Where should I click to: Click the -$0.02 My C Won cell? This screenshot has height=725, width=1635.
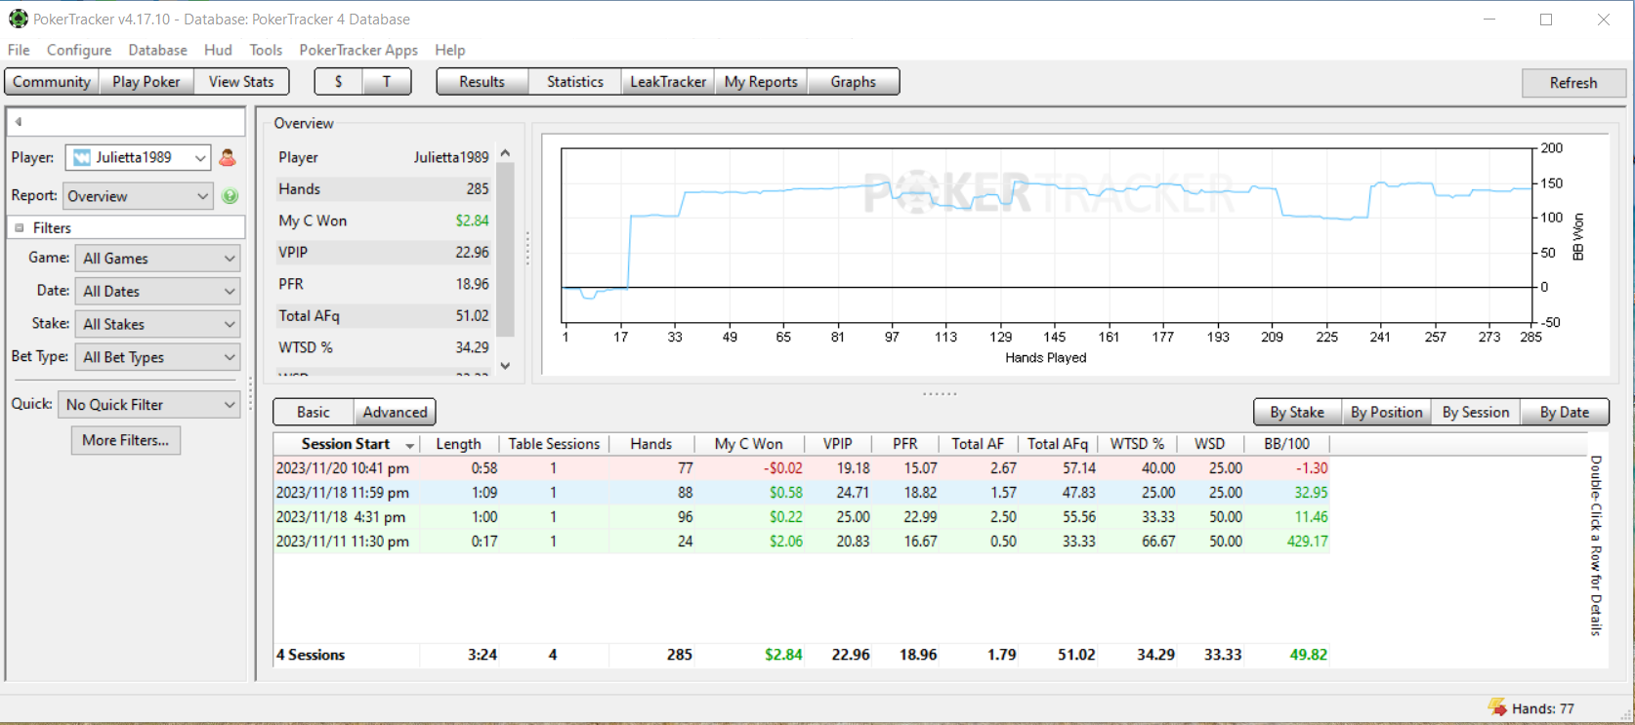coord(784,468)
